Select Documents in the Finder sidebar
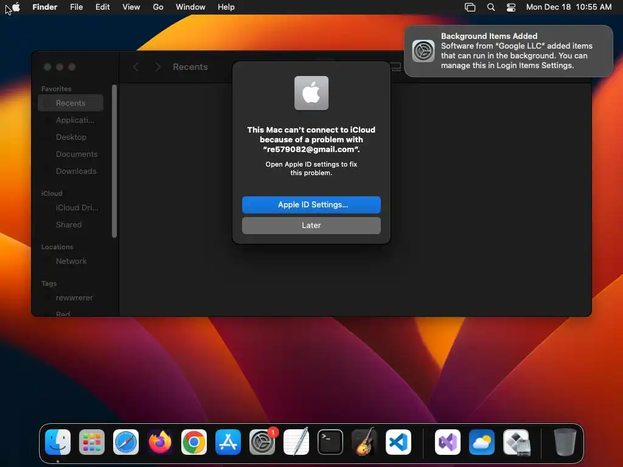The width and height of the screenshot is (623, 467). 71,154
